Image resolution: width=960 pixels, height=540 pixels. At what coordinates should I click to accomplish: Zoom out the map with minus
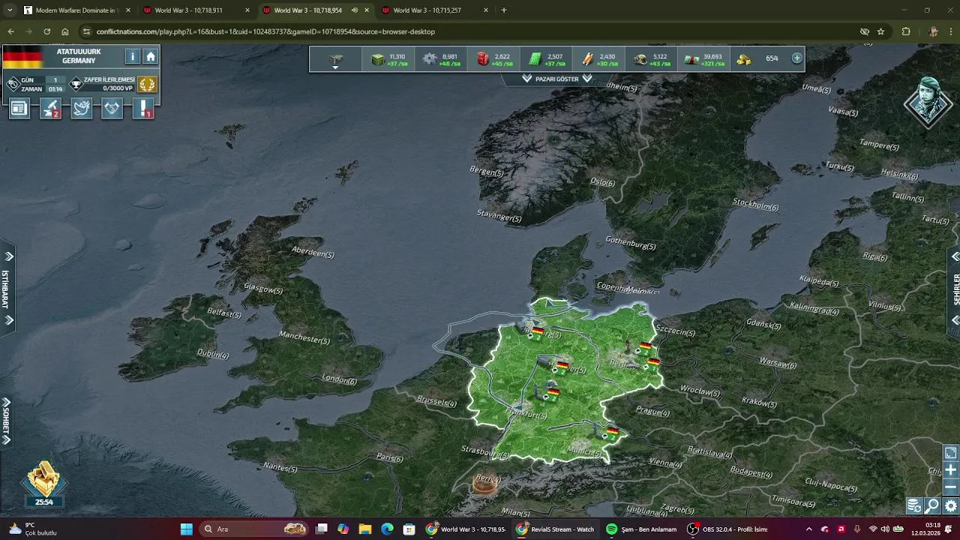coord(950,487)
